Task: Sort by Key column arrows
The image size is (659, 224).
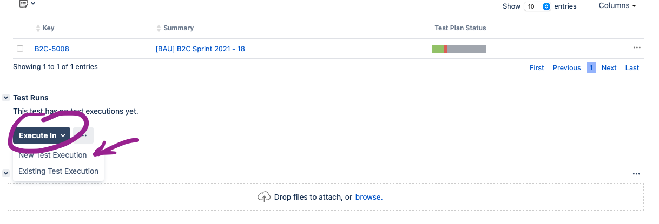Action: coord(38,28)
